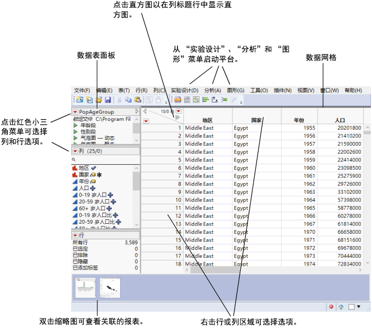The width and height of the screenshot is (372, 334).
Task: Click the Paste clipboard icon
Action: click(138, 100)
